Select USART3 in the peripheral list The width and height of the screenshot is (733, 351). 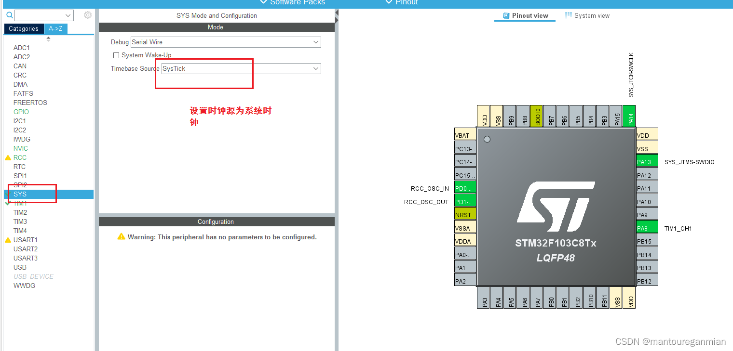pos(26,258)
